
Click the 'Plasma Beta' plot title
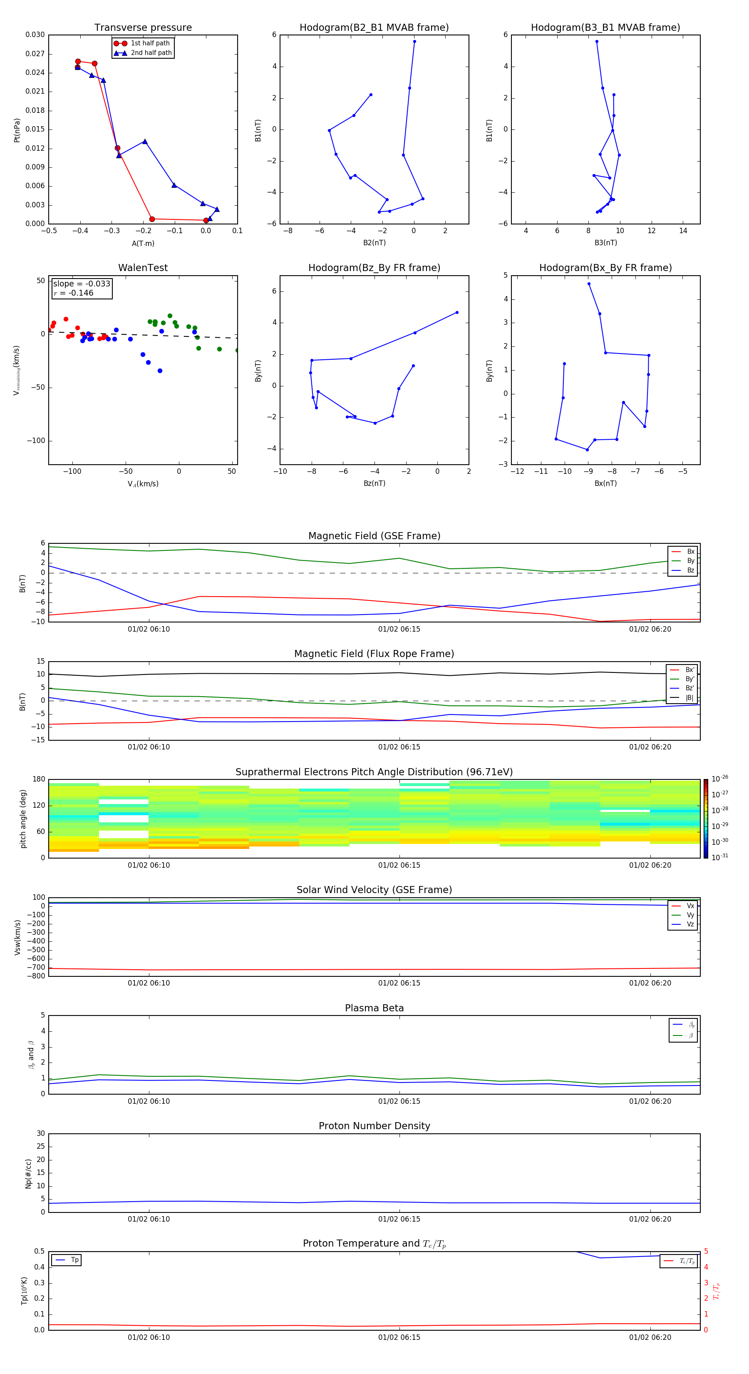tap(374, 1008)
